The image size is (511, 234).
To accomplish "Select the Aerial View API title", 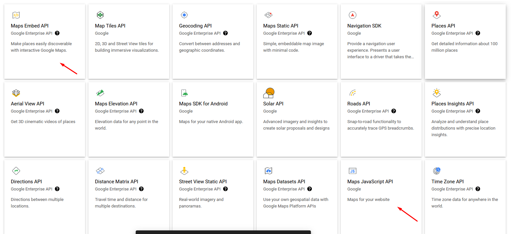I will point(27,104).
